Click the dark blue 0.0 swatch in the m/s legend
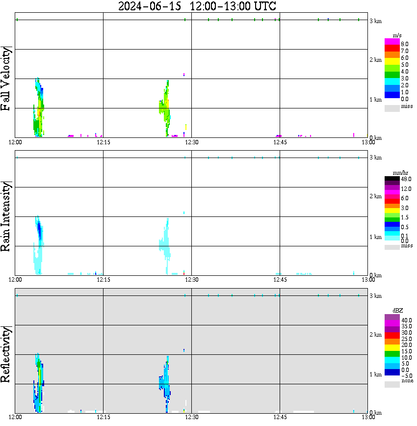 point(392,95)
